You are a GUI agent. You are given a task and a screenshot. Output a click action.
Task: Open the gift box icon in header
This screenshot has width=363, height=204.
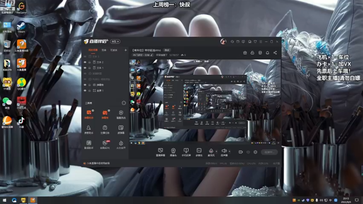coord(245,53)
